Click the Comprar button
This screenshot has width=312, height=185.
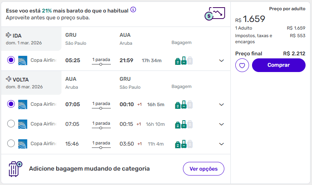(x=278, y=65)
